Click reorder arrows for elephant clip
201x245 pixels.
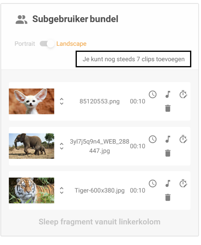[62, 146]
